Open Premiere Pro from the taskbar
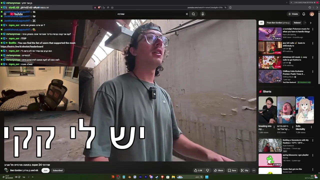320x180 pixels. 146,177
